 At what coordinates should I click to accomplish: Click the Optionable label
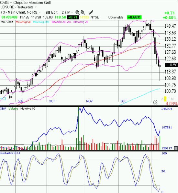(x=116, y=17)
